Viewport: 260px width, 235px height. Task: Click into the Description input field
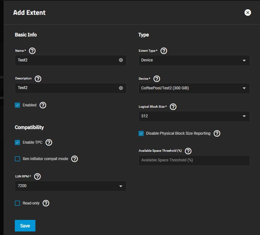pyautogui.click(x=71, y=88)
